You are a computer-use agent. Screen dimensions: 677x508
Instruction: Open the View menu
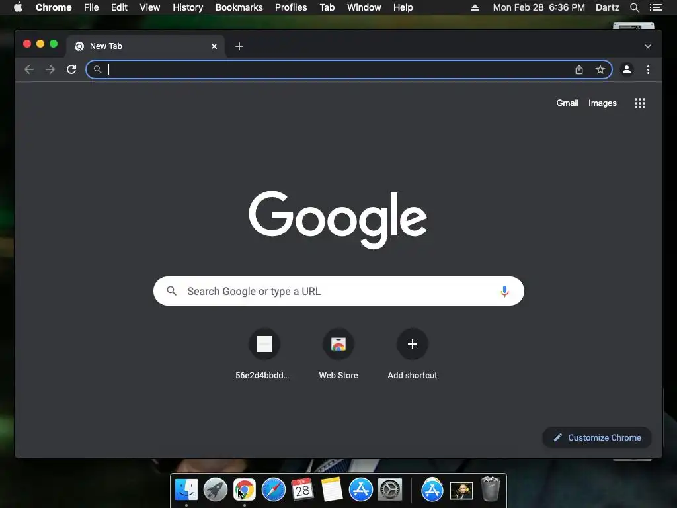[x=150, y=7]
